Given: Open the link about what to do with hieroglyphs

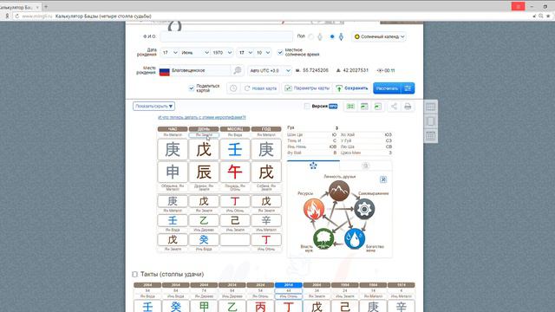Looking at the screenshot, I should 202,117.
